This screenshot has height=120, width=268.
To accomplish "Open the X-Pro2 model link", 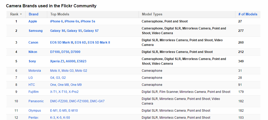I will click(74, 92).
